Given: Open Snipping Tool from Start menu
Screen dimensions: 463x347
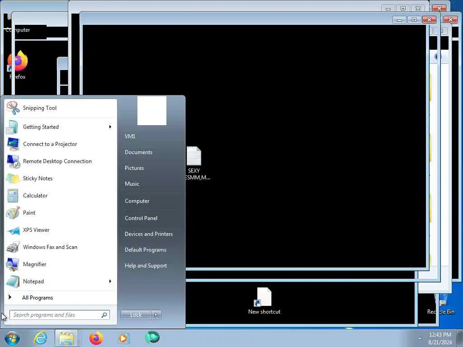Looking at the screenshot, I should [61, 108].
